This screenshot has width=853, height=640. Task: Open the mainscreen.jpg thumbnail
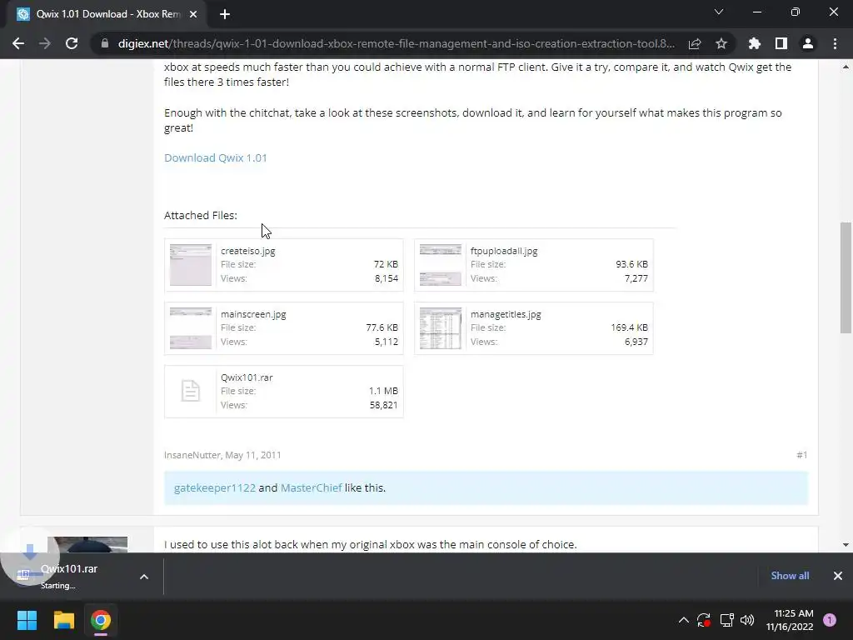(x=191, y=328)
